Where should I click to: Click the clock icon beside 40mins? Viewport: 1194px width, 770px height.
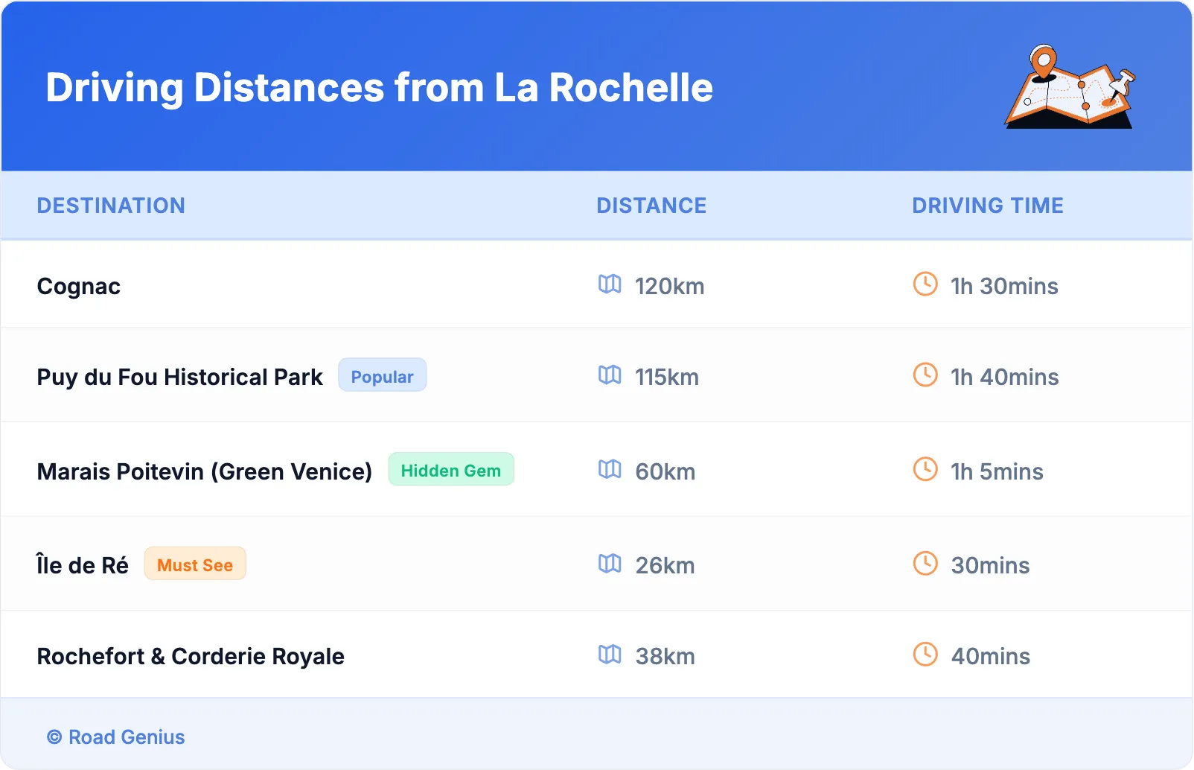tap(925, 654)
